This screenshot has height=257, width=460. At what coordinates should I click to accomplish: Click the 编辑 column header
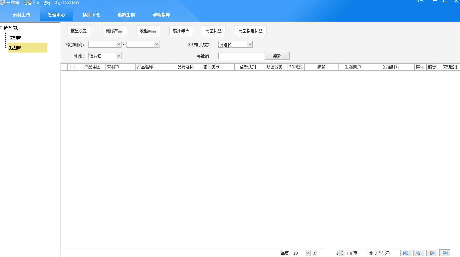click(x=433, y=67)
